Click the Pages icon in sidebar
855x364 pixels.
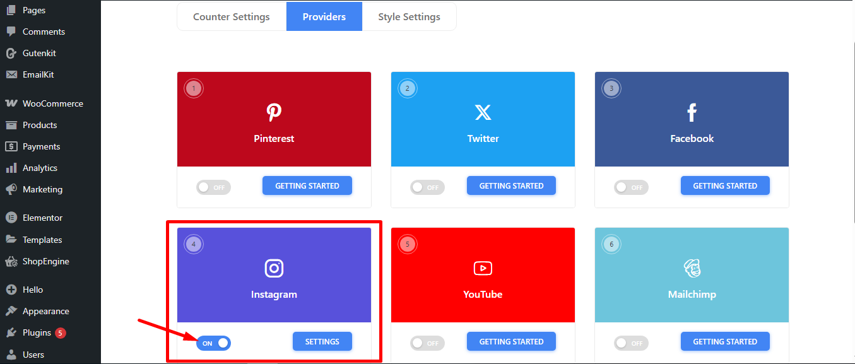11,10
